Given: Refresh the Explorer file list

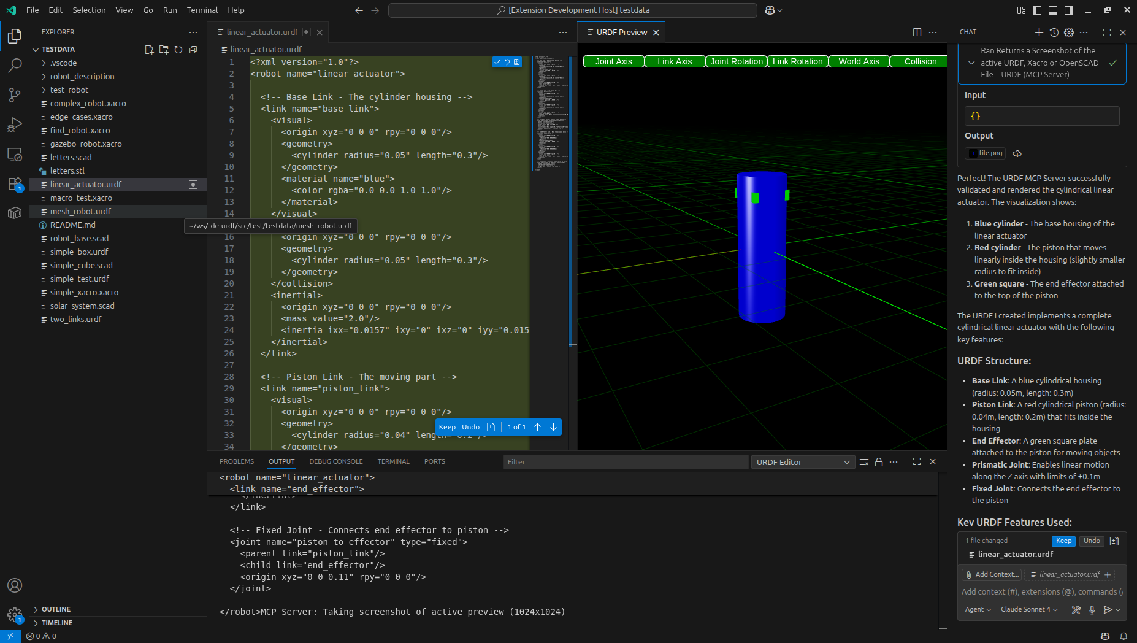Looking at the screenshot, I should [x=178, y=50].
